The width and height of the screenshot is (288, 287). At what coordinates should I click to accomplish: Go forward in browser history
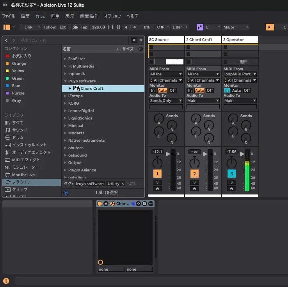(x=14, y=41)
